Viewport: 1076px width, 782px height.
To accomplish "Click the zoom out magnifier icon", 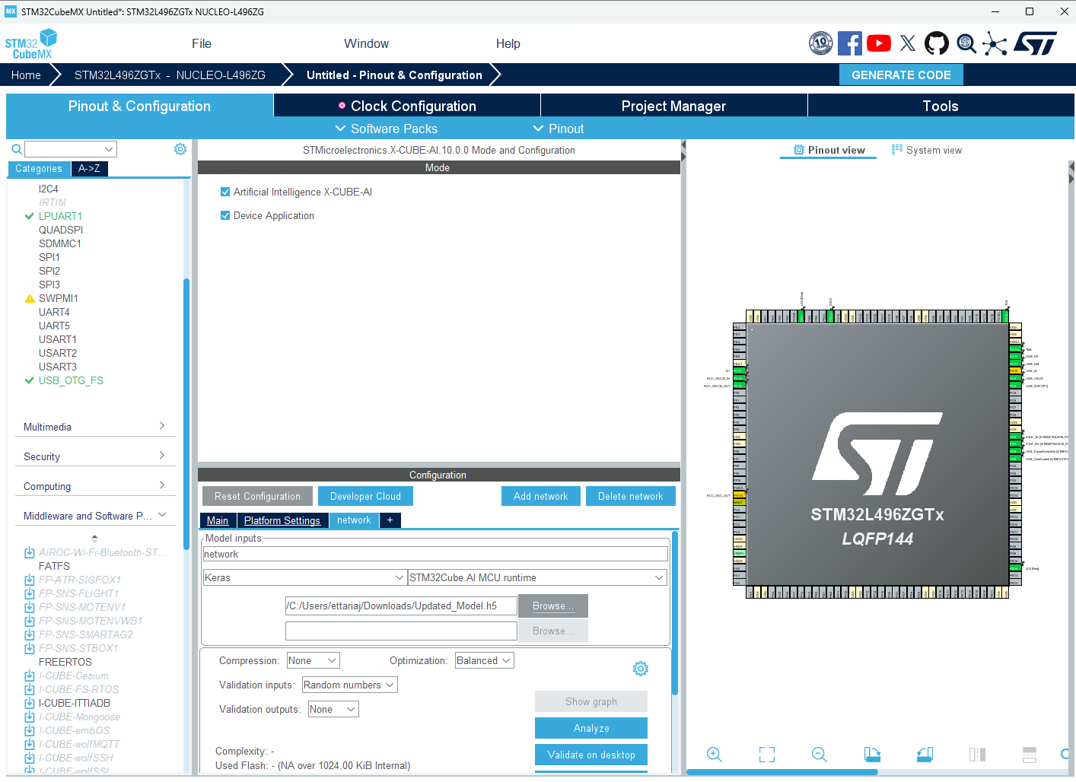I will click(x=819, y=754).
